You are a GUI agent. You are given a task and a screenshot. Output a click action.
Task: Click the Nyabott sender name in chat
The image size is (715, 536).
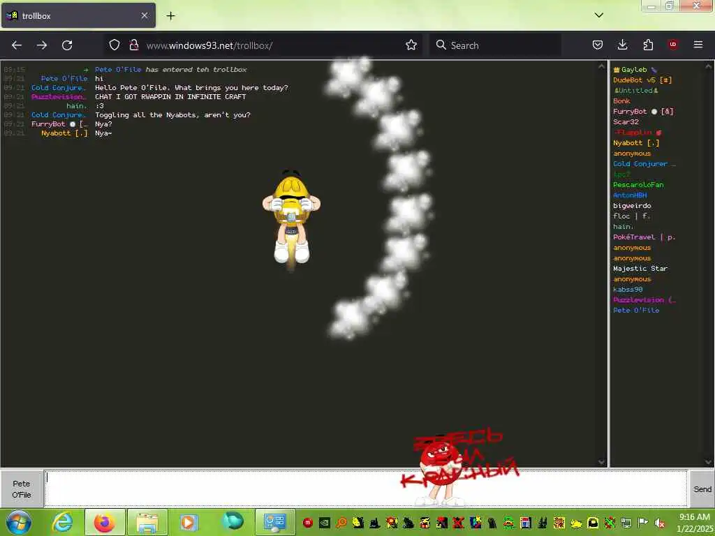(x=64, y=133)
